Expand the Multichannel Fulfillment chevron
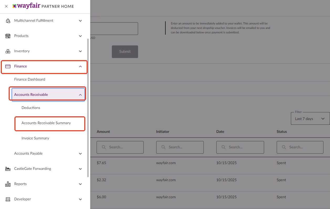This screenshot has width=330, height=209. click(x=80, y=21)
